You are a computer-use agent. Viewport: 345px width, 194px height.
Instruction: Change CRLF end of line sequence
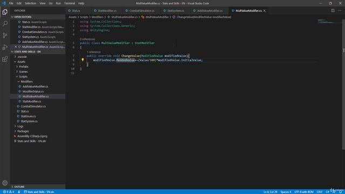click(x=320, y=192)
